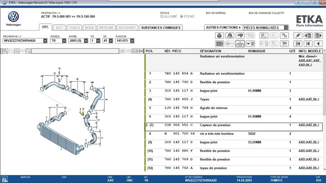Go to next illustration page icon
Screen dimensions: 326x183
point(318,35)
